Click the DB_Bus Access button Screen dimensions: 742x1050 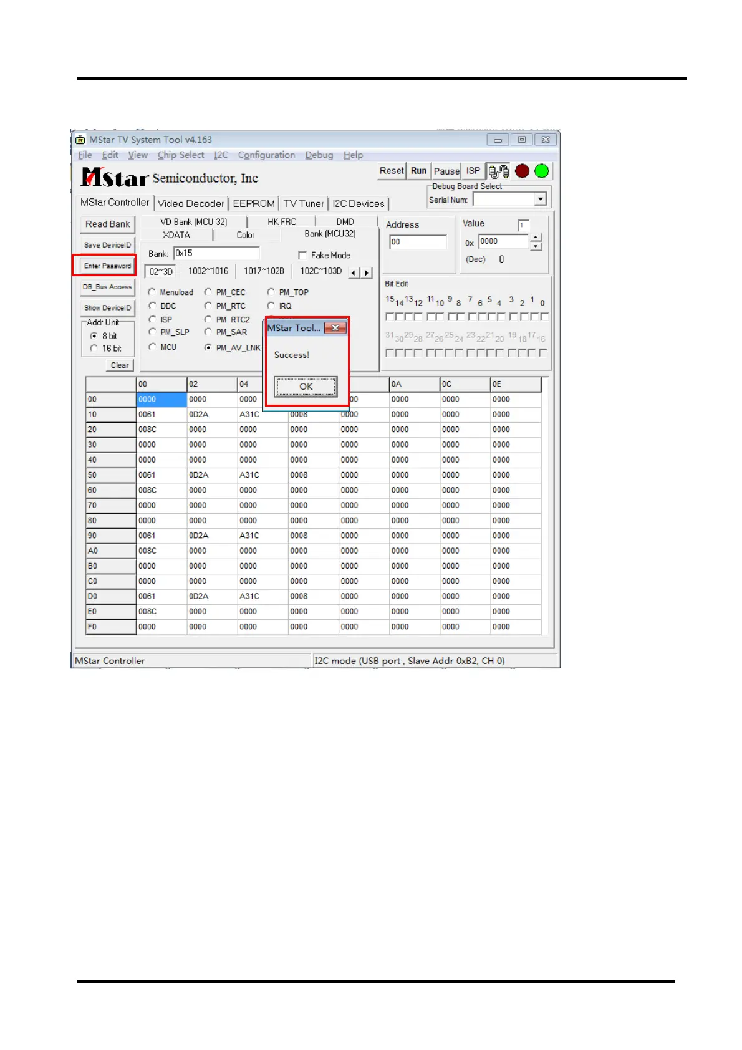[x=108, y=287]
